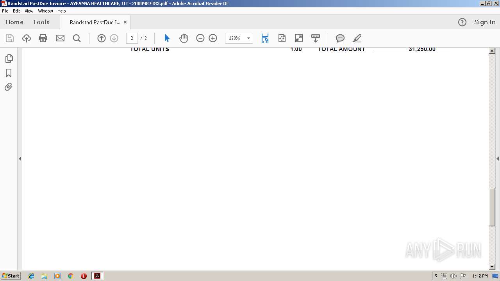Click Adobe Acrobat taskbar button
Viewport: 500px width, 281px height.
point(97,276)
